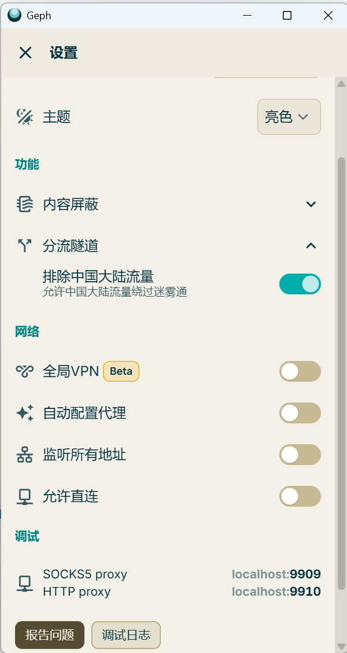347x653 pixels.
Task: Click the computer icon beside 允许直连
Action: coord(24,496)
